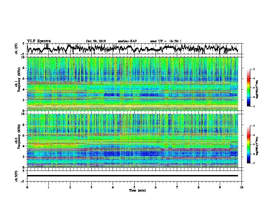Image resolution: width=272 pixels, height=210 pixels.
Task: Click the "5" time axis tick label
Action: coord(134,187)
